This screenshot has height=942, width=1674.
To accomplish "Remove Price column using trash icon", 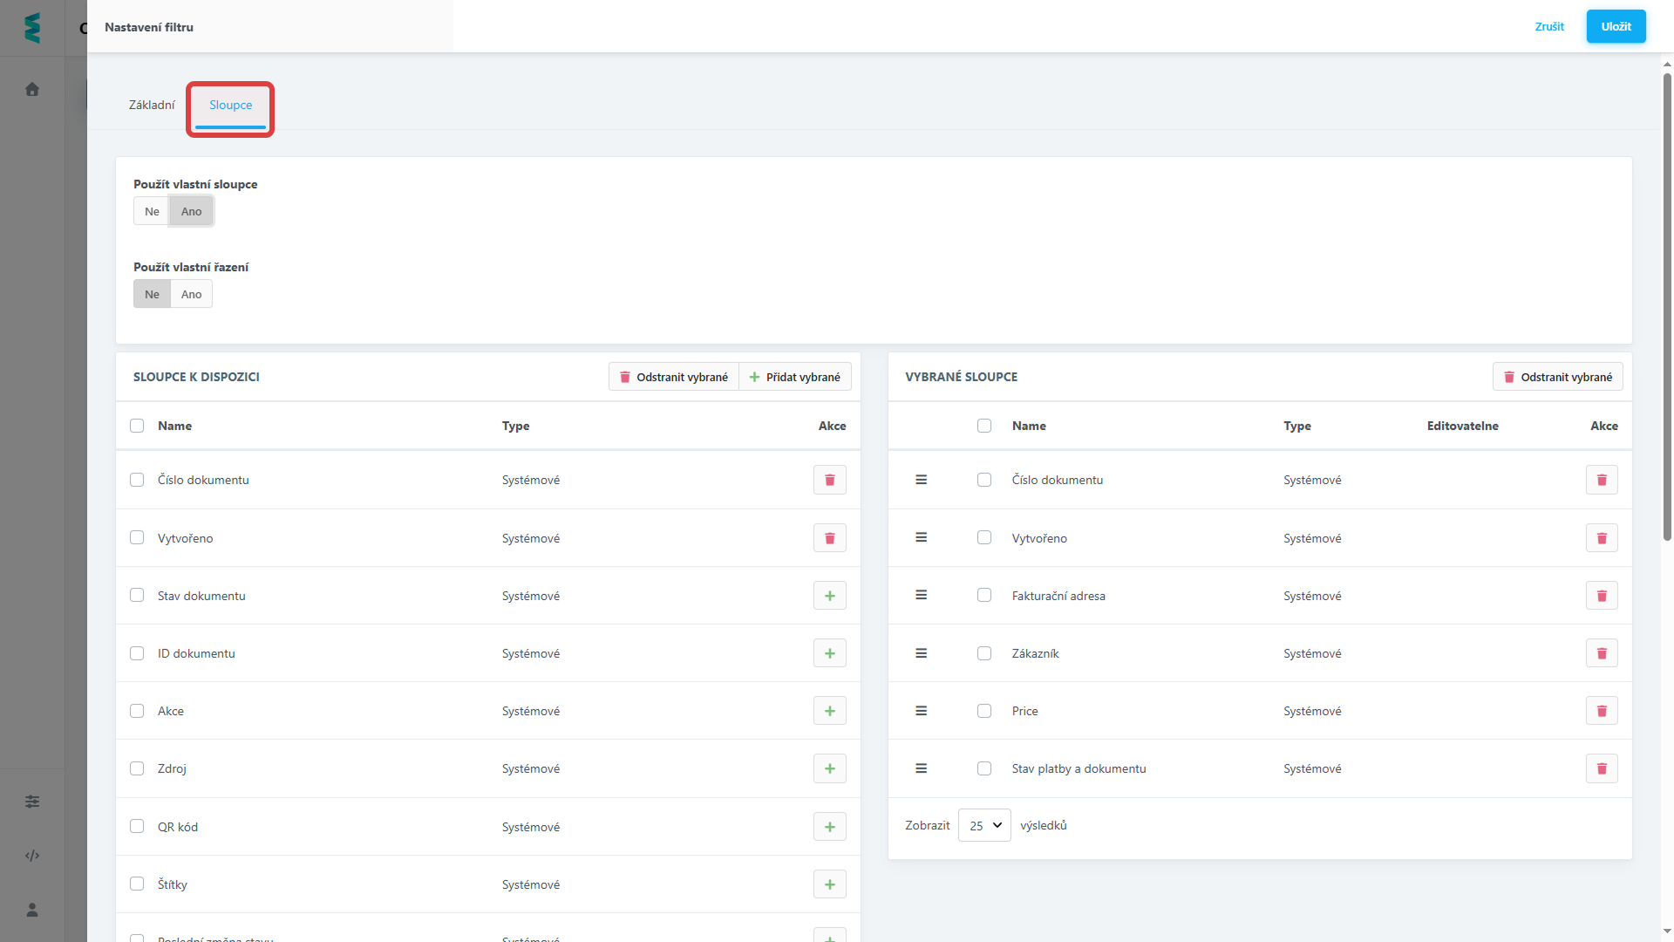I will pos(1601,711).
